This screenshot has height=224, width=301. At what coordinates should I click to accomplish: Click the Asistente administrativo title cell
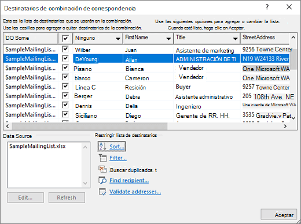[207, 96]
